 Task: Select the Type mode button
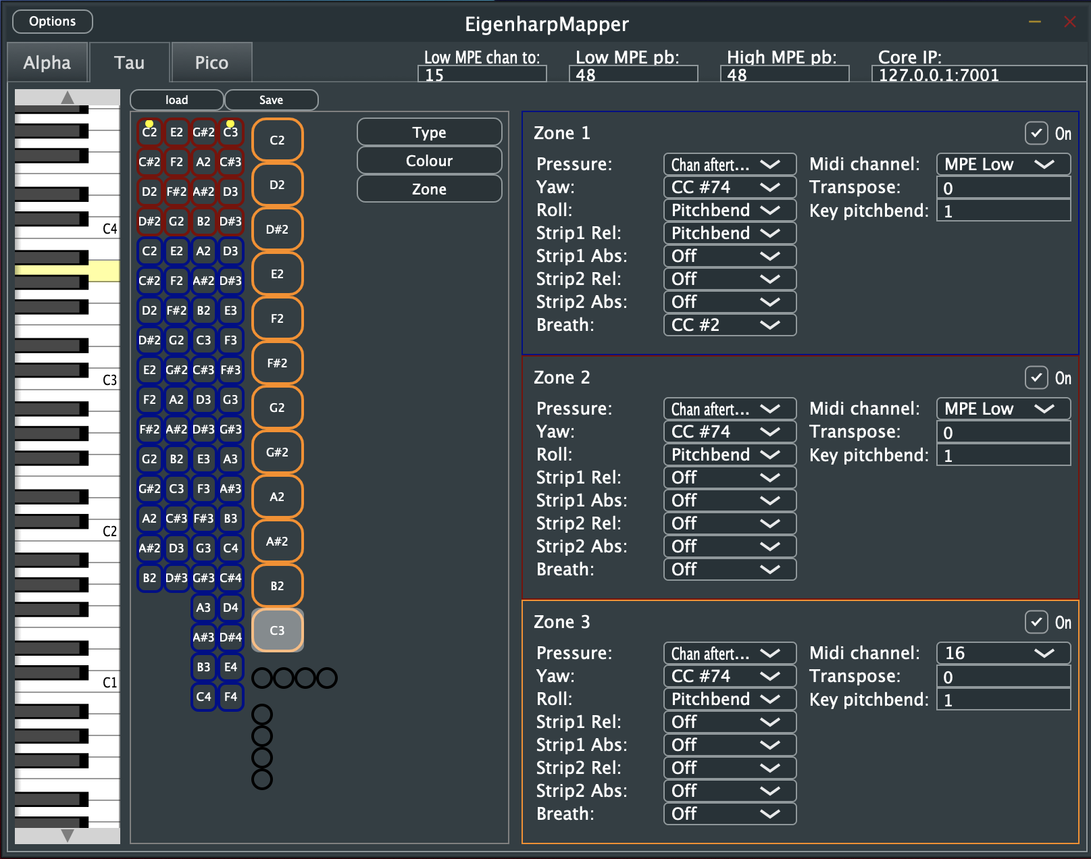pos(430,132)
